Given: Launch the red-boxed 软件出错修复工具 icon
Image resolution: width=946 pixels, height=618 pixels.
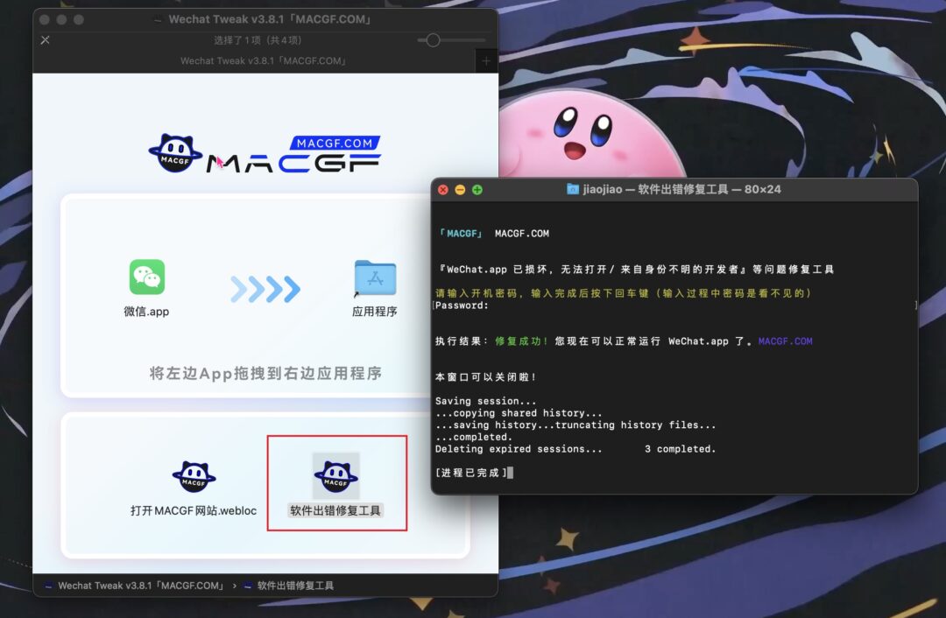Looking at the screenshot, I should pos(336,475).
